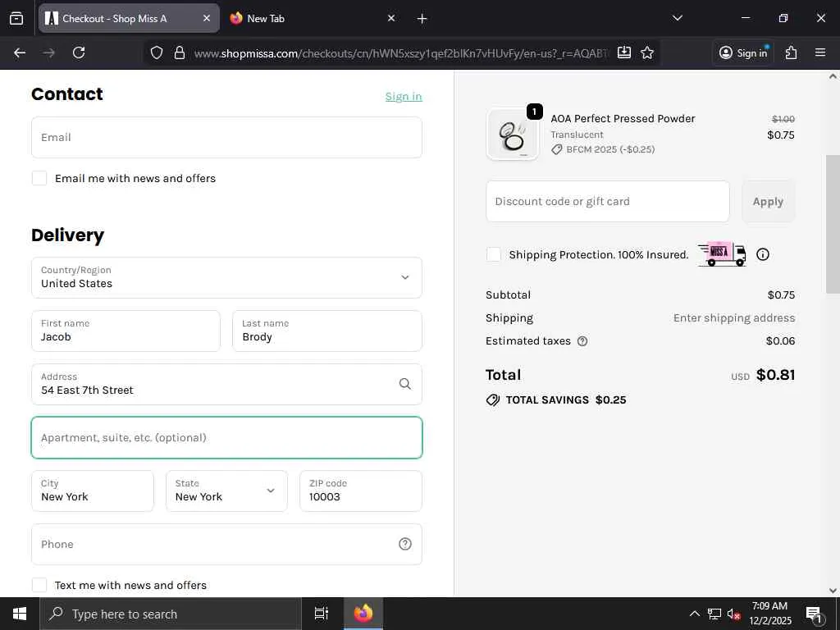The width and height of the screenshot is (840, 630).
Task: View site security padlock info
Action: [180, 52]
